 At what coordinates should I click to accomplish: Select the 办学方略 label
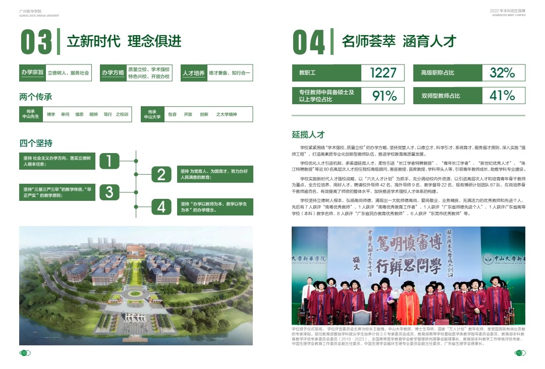[113, 73]
